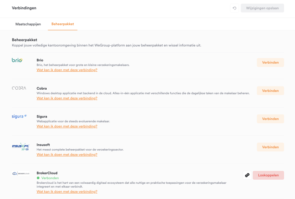Select the Beheerpakket tab
This screenshot has width=295, height=199.
coord(63,24)
